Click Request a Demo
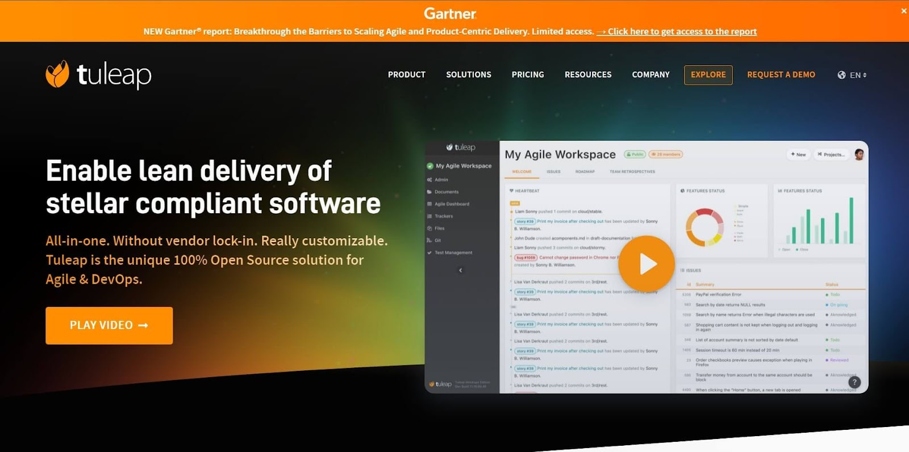This screenshot has width=909, height=452. (781, 75)
